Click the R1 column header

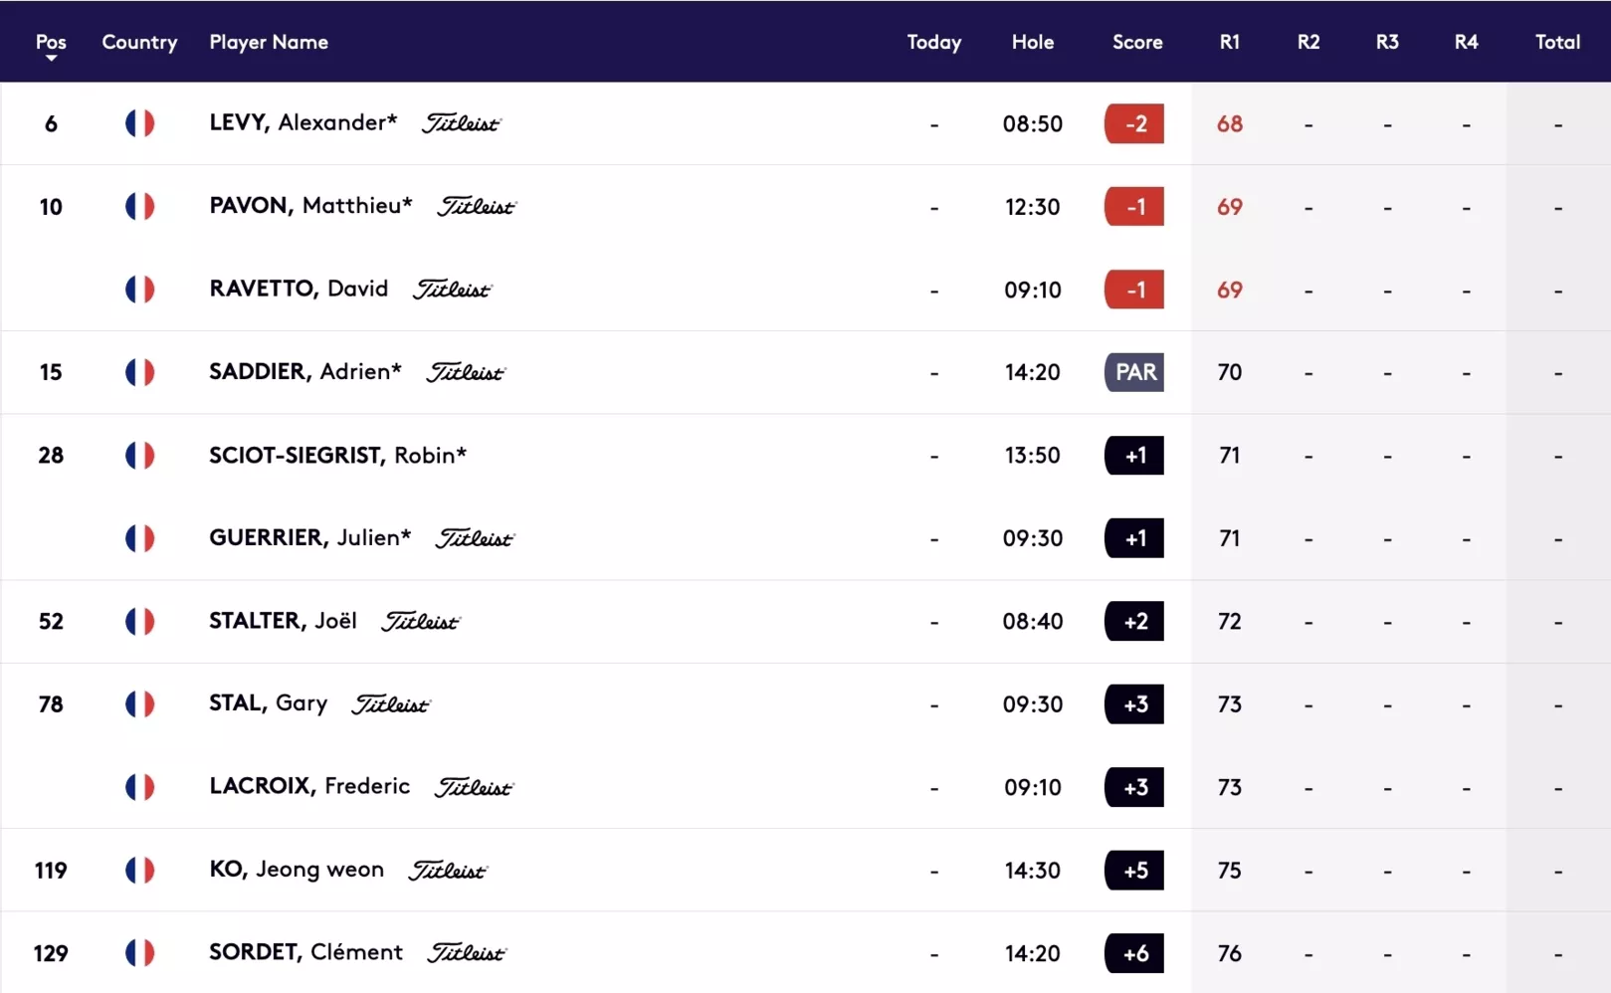pyautogui.click(x=1230, y=42)
